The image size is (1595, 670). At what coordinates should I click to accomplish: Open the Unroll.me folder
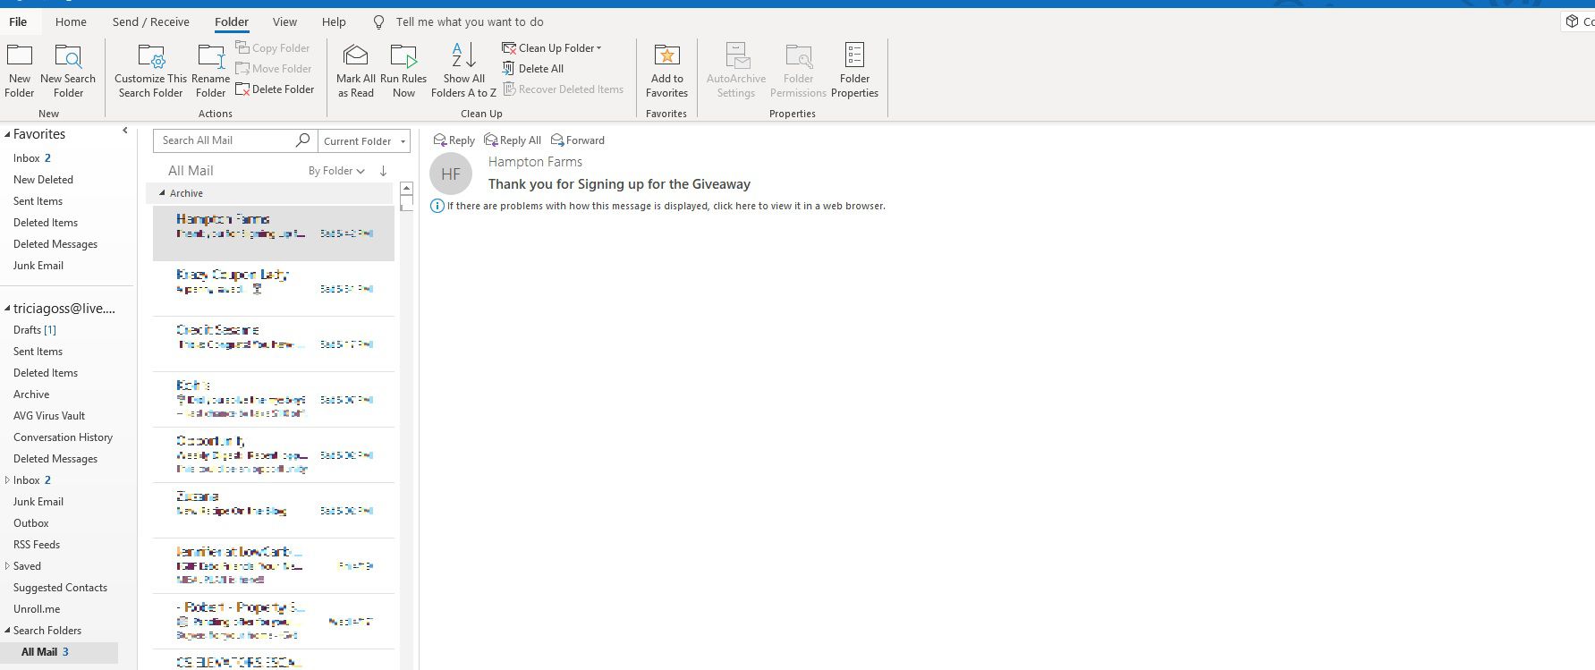coord(37,609)
